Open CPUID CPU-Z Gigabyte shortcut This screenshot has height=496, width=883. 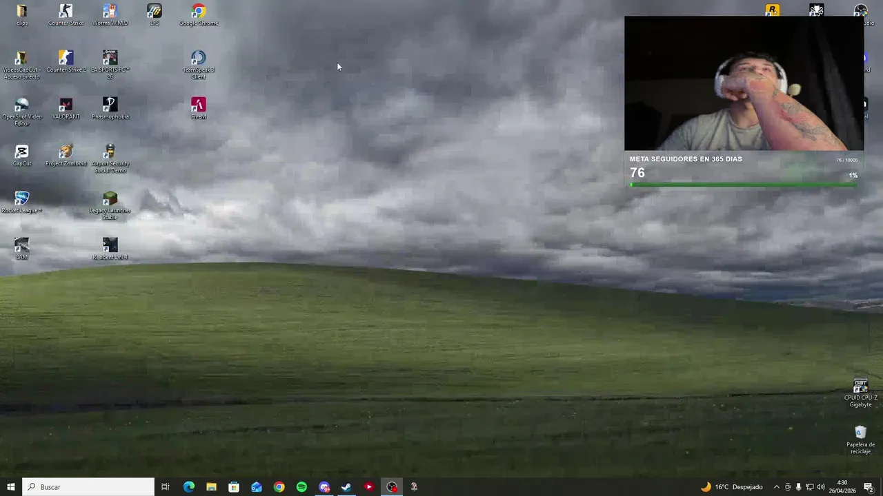coord(860,393)
